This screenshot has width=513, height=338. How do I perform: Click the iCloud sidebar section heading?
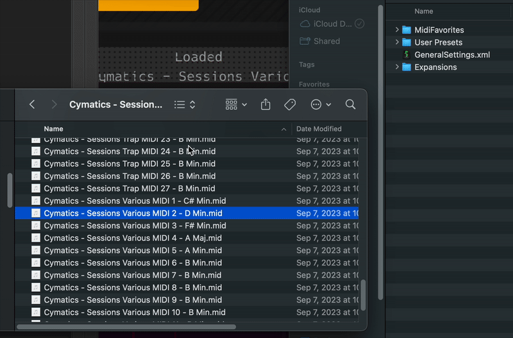[309, 10]
